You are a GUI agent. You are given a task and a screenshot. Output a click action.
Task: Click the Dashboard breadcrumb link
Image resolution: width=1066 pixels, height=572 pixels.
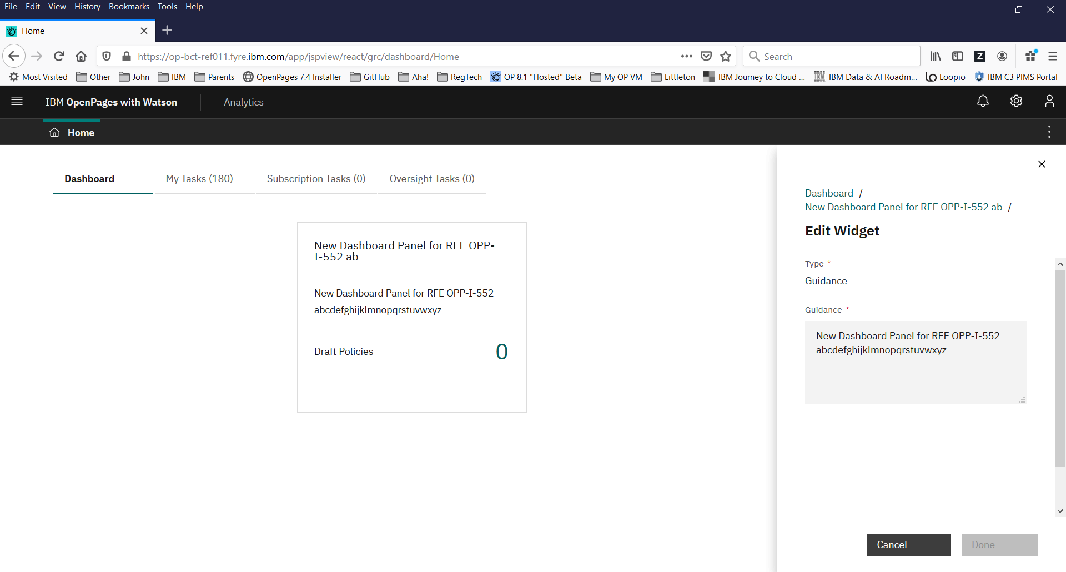pyautogui.click(x=829, y=193)
